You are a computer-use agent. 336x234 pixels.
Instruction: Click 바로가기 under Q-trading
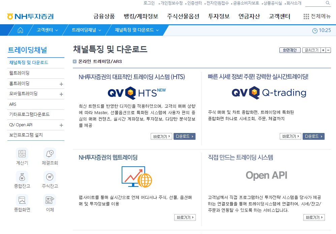[291, 136]
